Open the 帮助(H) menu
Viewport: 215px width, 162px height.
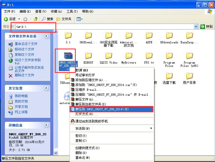pos(88,11)
